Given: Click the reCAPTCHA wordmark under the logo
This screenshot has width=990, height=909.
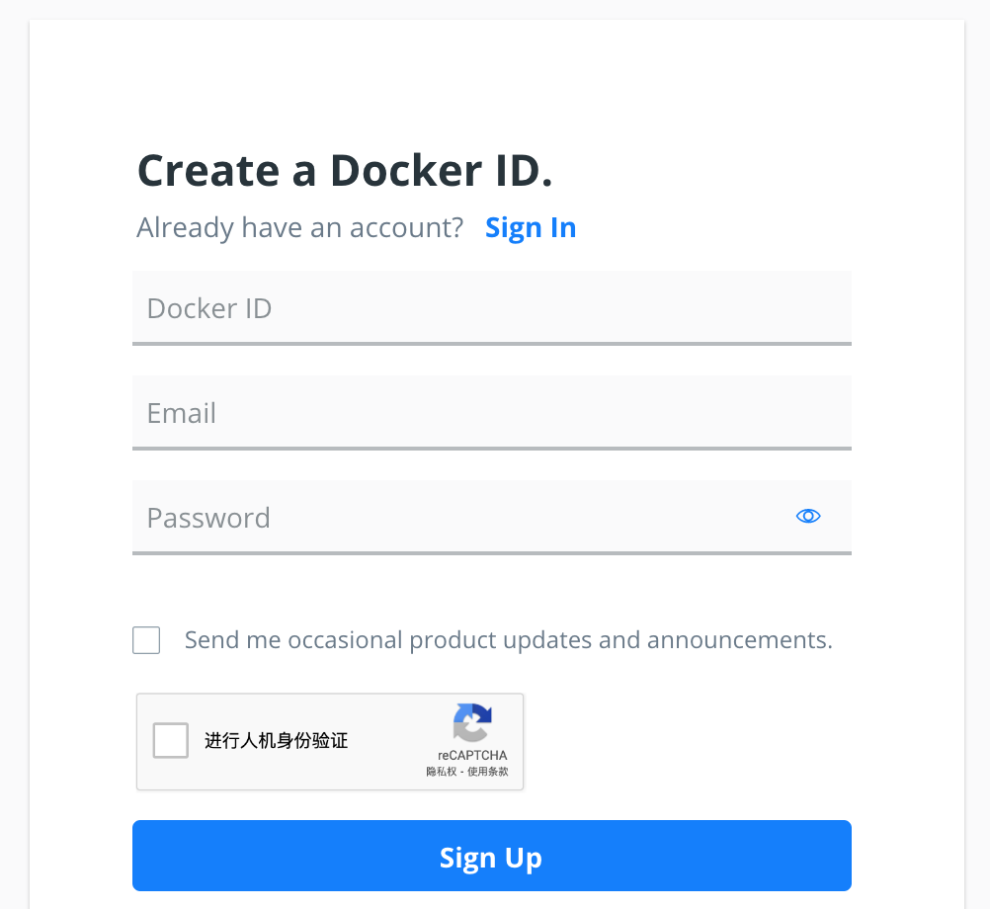Looking at the screenshot, I should (x=472, y=756).
